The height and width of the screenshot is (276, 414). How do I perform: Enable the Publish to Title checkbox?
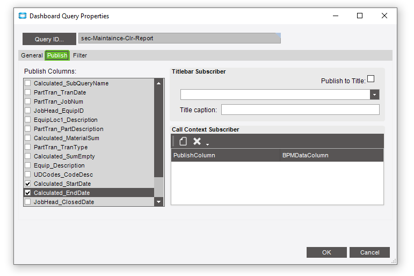click(371, 79)
